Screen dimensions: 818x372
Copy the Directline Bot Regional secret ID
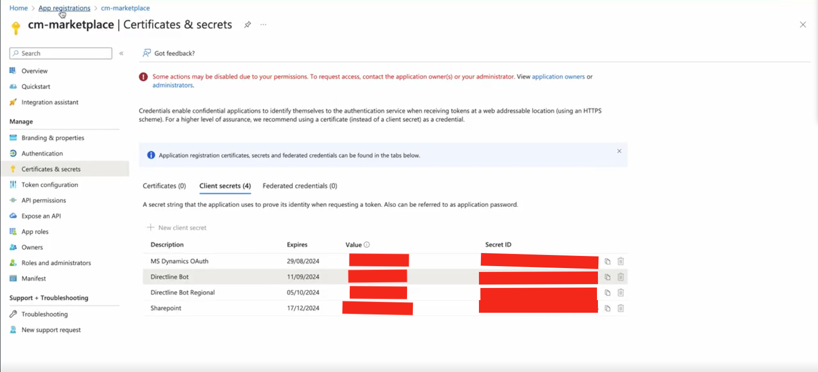click(x=607, y=292)
